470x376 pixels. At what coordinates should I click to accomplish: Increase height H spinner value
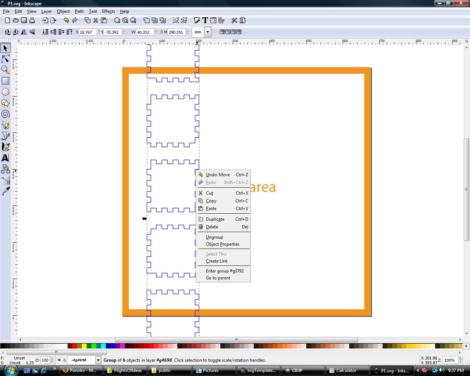click(188, 30)
